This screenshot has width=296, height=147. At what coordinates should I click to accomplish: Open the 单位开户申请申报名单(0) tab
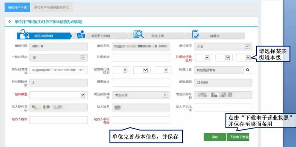[52, 8]
